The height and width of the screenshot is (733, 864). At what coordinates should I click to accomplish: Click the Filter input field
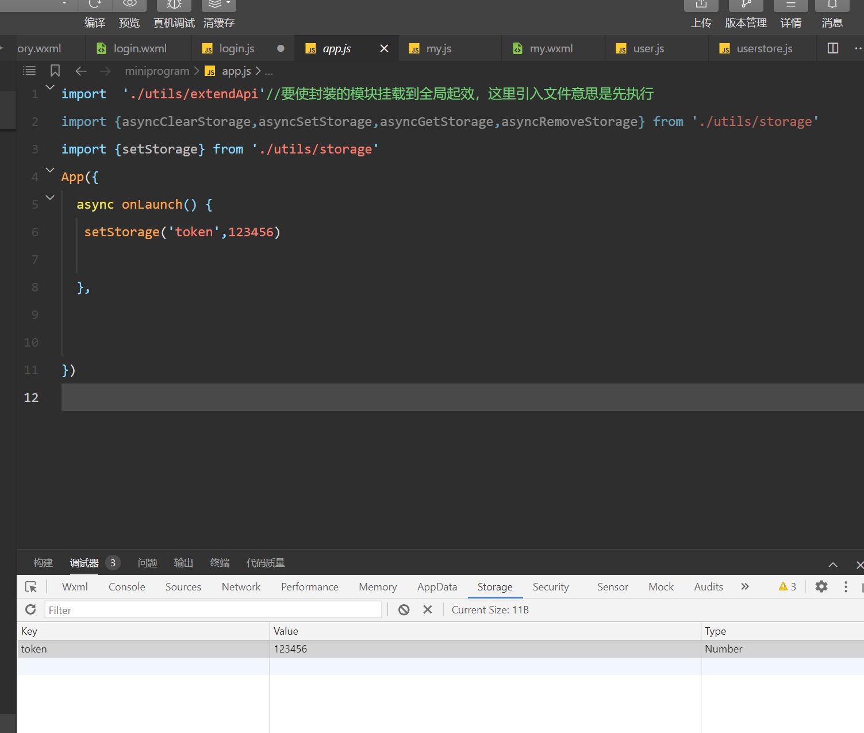tap(213, 609)
